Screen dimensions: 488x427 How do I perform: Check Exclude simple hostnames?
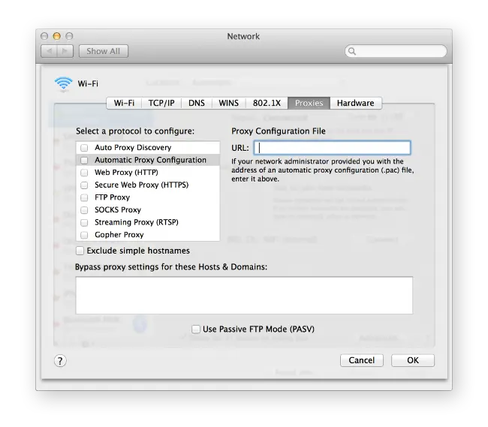point(80,251)
